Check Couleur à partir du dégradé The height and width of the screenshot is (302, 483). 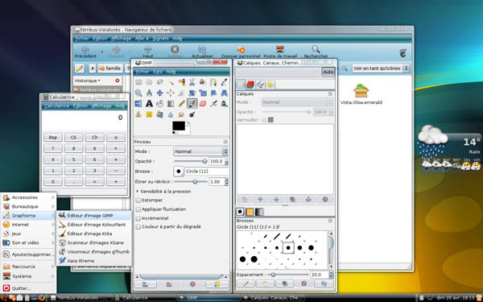[138, 227]
